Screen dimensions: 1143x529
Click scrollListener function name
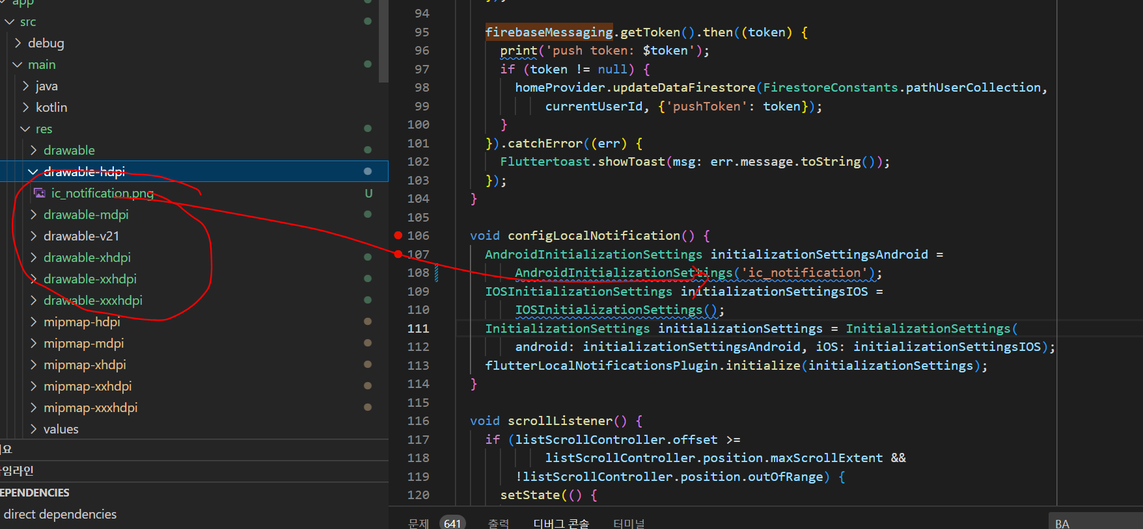560,421
